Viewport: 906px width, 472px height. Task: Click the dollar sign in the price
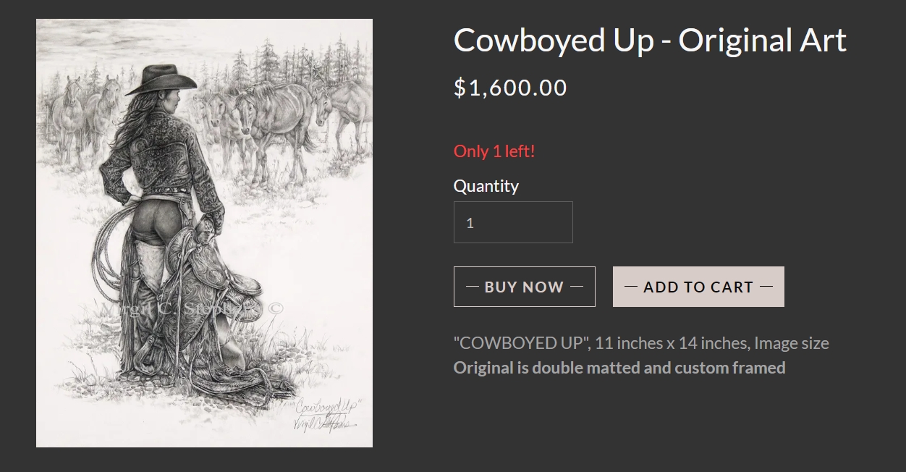coord(460,88)
